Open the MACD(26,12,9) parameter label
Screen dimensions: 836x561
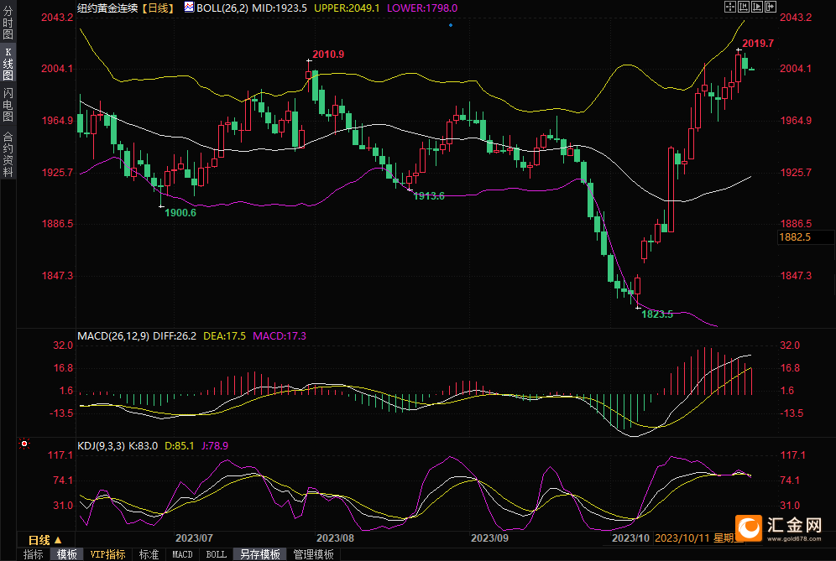point(113,335)
